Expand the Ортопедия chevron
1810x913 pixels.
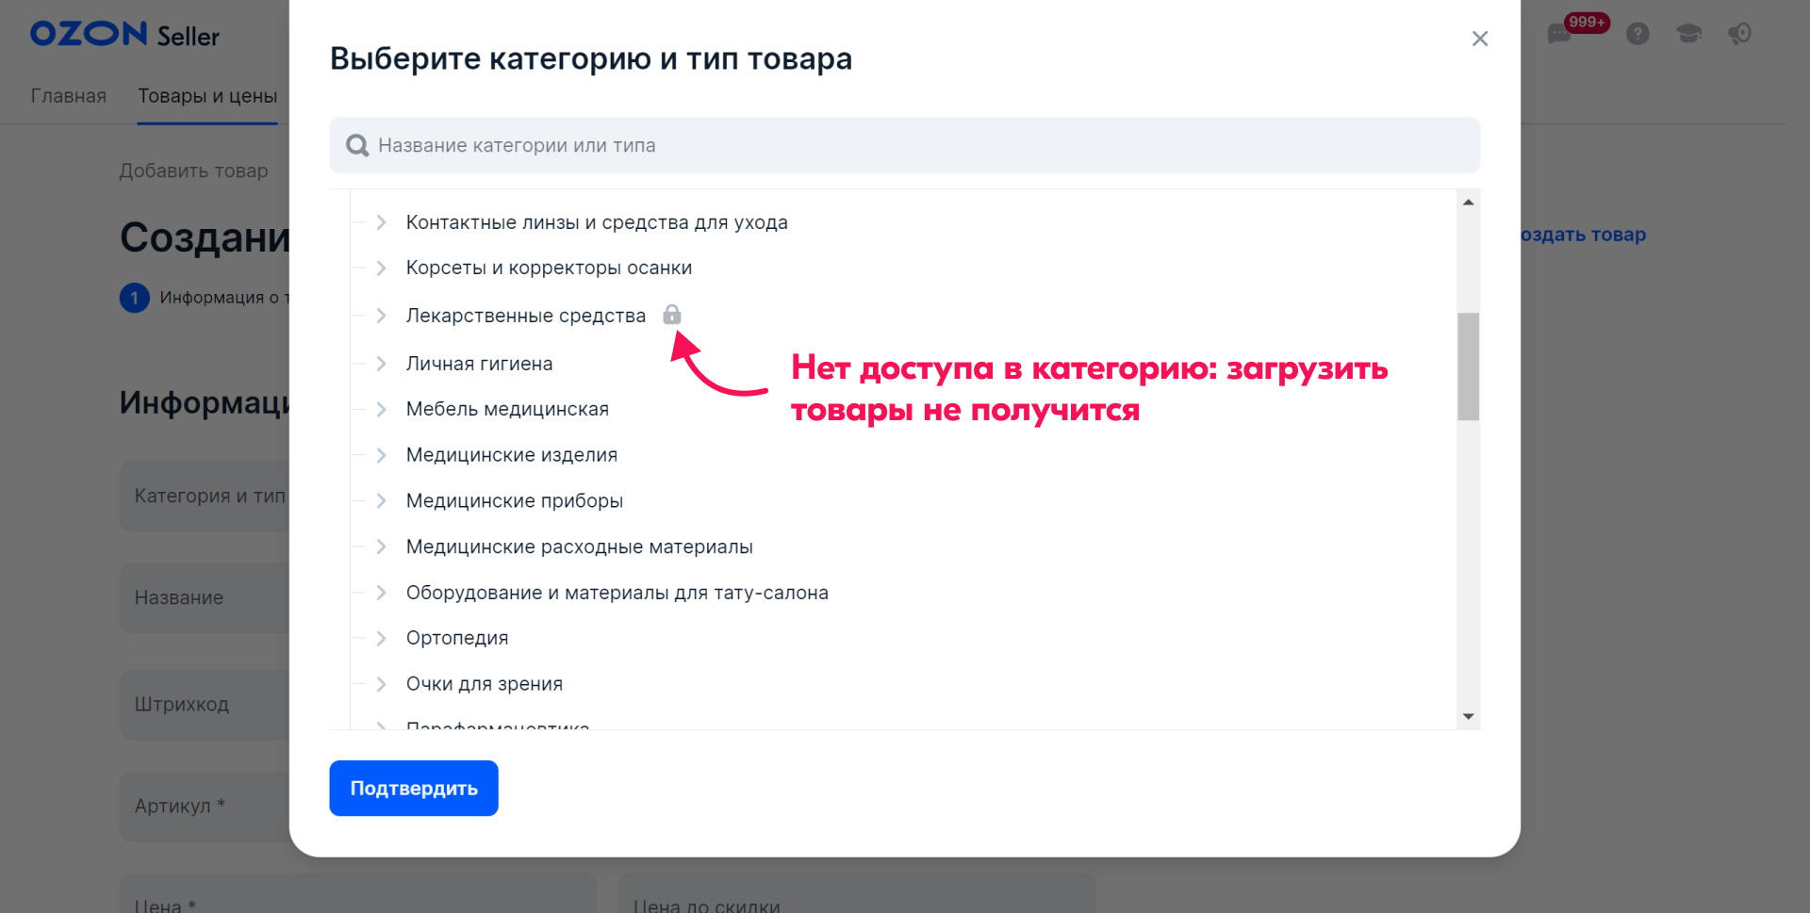point(381,638)
